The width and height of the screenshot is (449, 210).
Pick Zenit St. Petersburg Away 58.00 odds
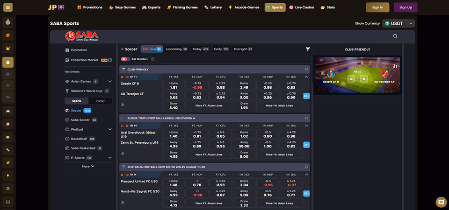point(244,144)
